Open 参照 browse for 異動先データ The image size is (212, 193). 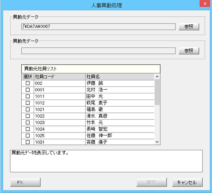pyautogui.click(x=189, y=51)
